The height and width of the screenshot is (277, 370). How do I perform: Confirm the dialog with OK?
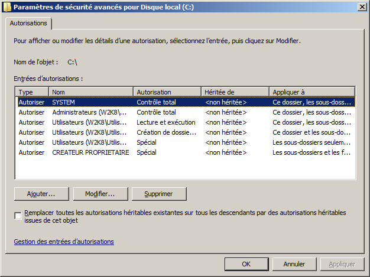[x=246, y=264]
